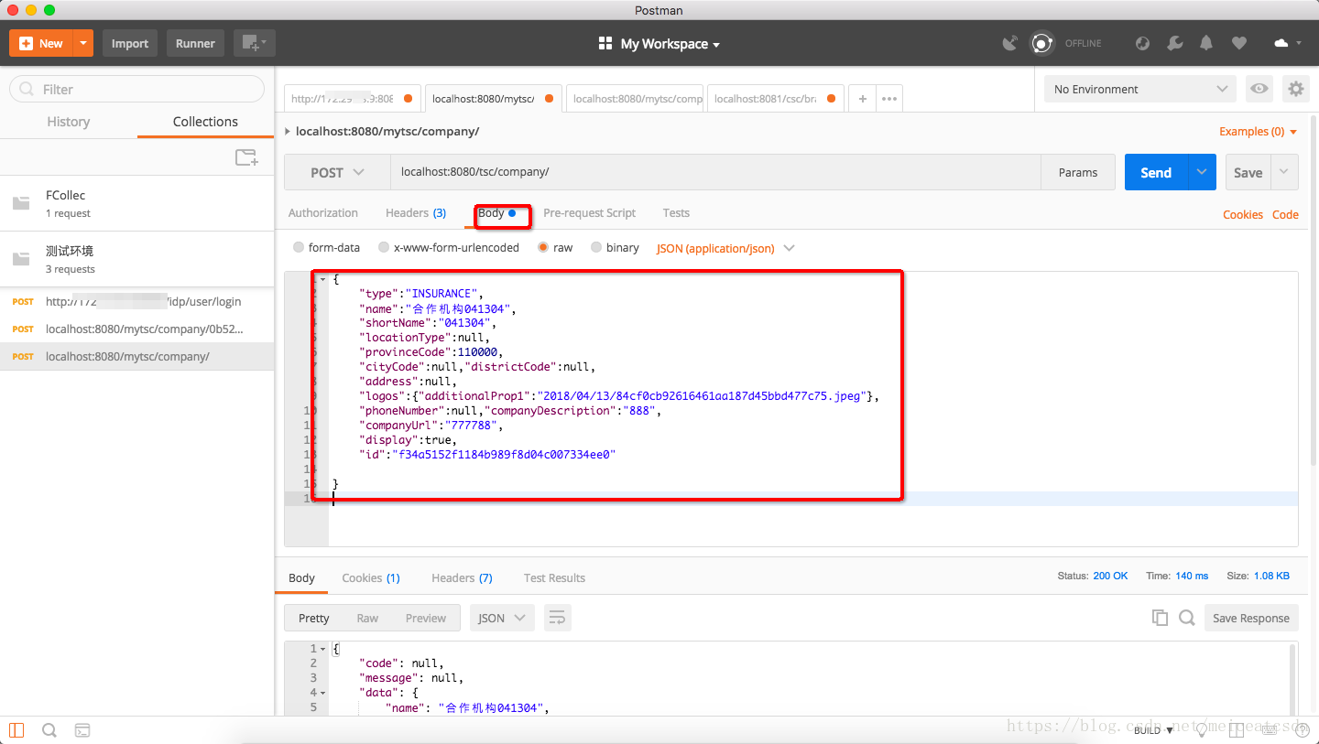
Task: Open the response Headers (7) tab
Action: pos(462,578)
